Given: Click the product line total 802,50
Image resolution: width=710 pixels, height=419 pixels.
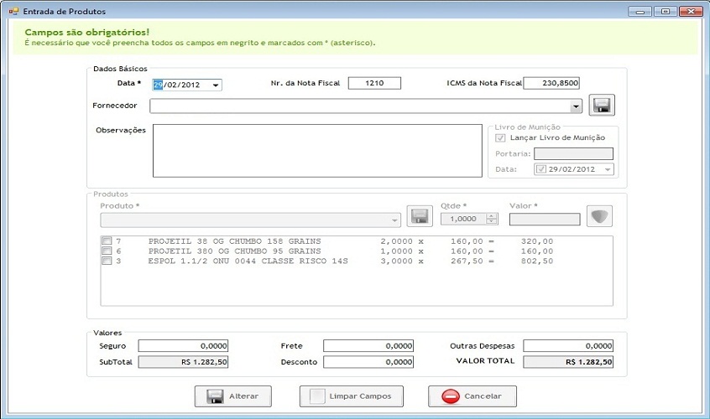Looking at the screenshot, I should point(537,261).
